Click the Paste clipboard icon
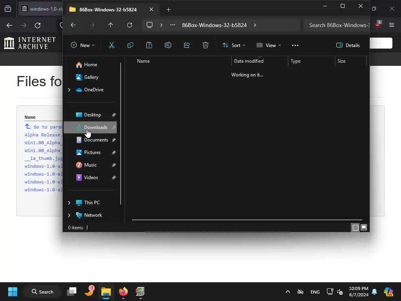The width and height of the screenshot is (401, 301). (149, 45)
